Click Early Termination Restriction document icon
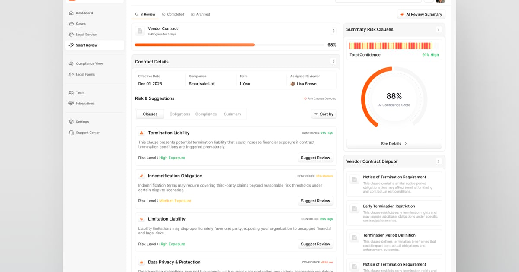 tap(354, 209)
